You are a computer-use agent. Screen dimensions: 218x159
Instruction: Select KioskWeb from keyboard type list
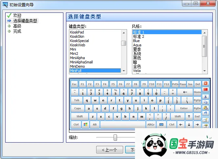pos(77,45)
